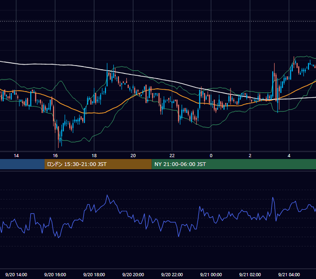Click the 9/20 18:00 date label
The height and width of the screenshot is (279, 316).
[x=94, y=274]
